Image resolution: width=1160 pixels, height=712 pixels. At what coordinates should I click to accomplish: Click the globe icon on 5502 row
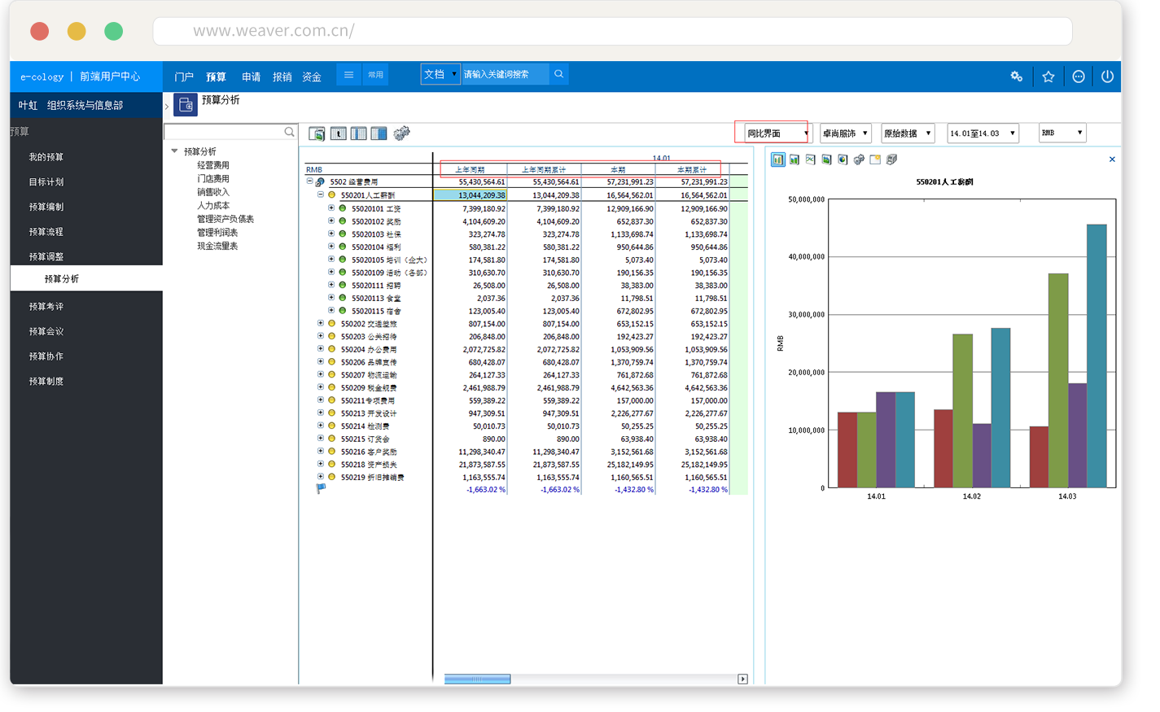321,182
